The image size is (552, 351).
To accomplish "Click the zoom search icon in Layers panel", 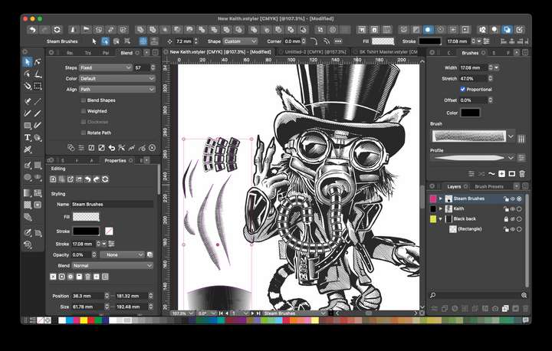I will pos(524,295).
